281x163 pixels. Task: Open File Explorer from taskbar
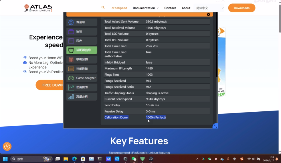pos(66,159)
